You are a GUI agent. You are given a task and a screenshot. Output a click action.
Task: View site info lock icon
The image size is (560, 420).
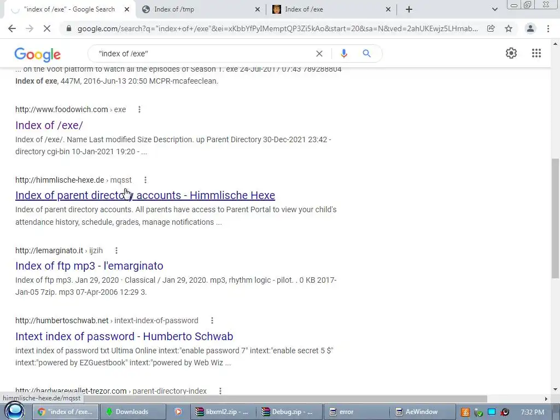pos(69,28)
